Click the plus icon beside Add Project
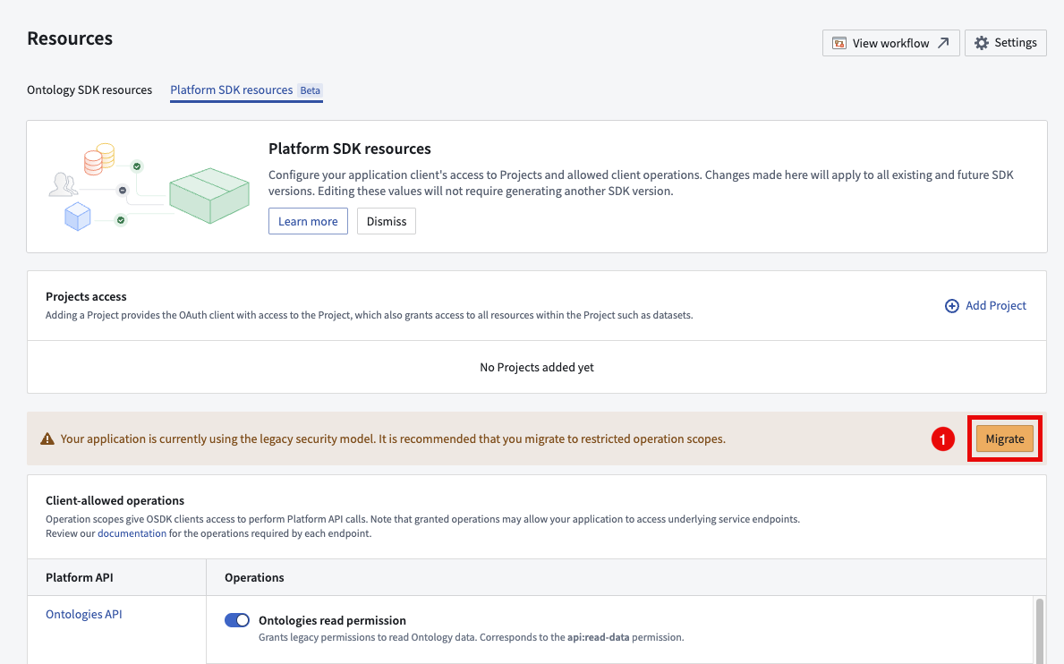 point(952,305)
